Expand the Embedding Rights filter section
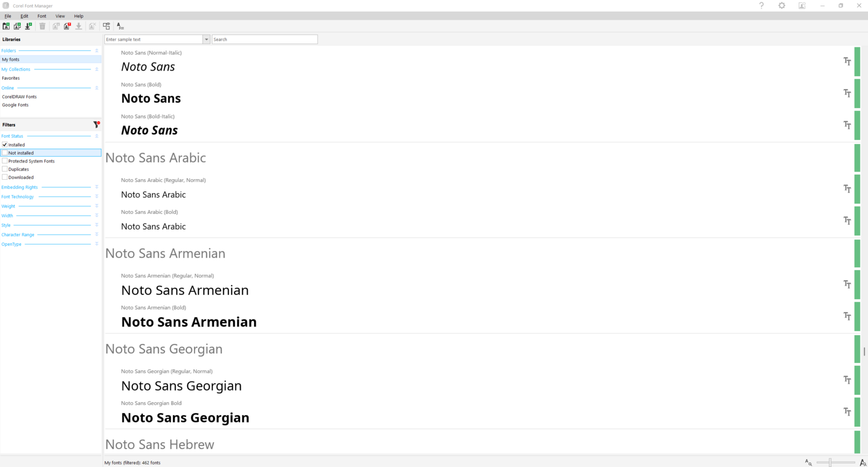 pos(97,187)
